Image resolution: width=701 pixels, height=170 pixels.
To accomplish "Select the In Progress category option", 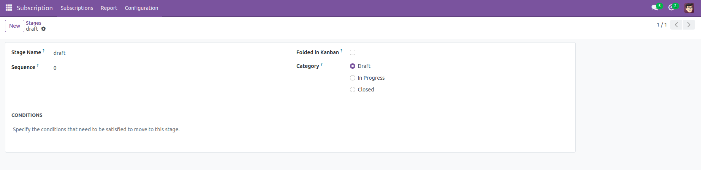I will [353, 78].
